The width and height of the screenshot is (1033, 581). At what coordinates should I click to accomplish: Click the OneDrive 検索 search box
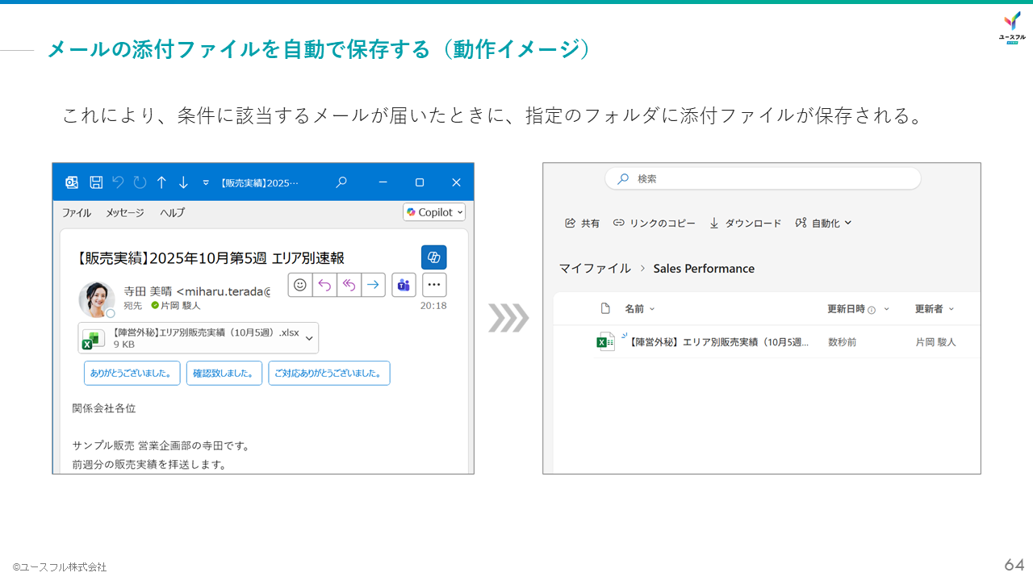(x=763, y=178)
